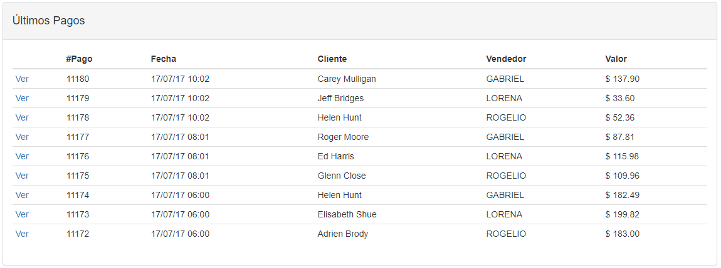Select client name Carey Mulligan
This screenshot has width=721, height=268.
coord(347,79)
